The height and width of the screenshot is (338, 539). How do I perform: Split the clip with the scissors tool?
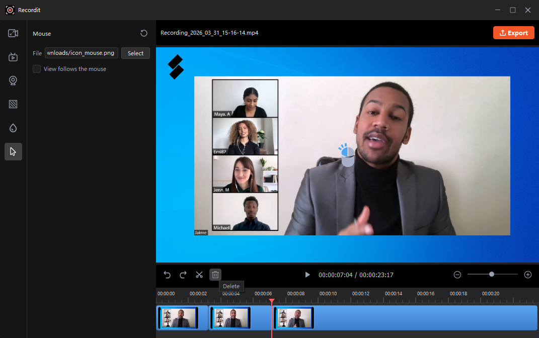pos(199,275)
